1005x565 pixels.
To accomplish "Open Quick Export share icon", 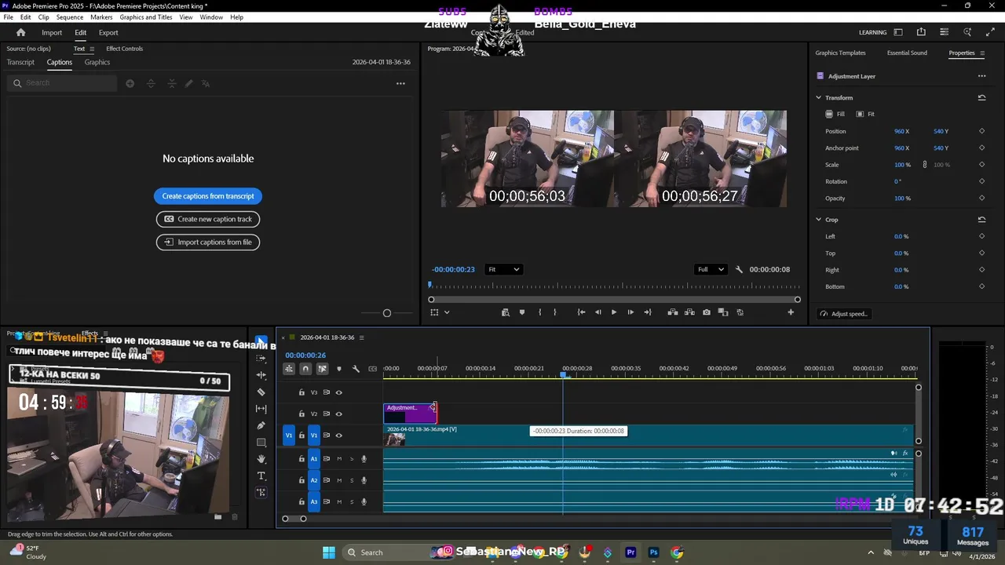I will [x=921, y=32].
